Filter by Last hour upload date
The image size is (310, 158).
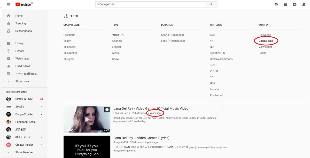pyautogui.click(x=69, y=35)
